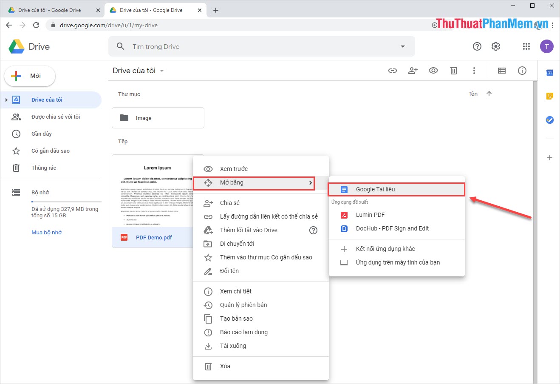Open a new browser tab
Screen dimensions: 560x384
click(216, 10)
